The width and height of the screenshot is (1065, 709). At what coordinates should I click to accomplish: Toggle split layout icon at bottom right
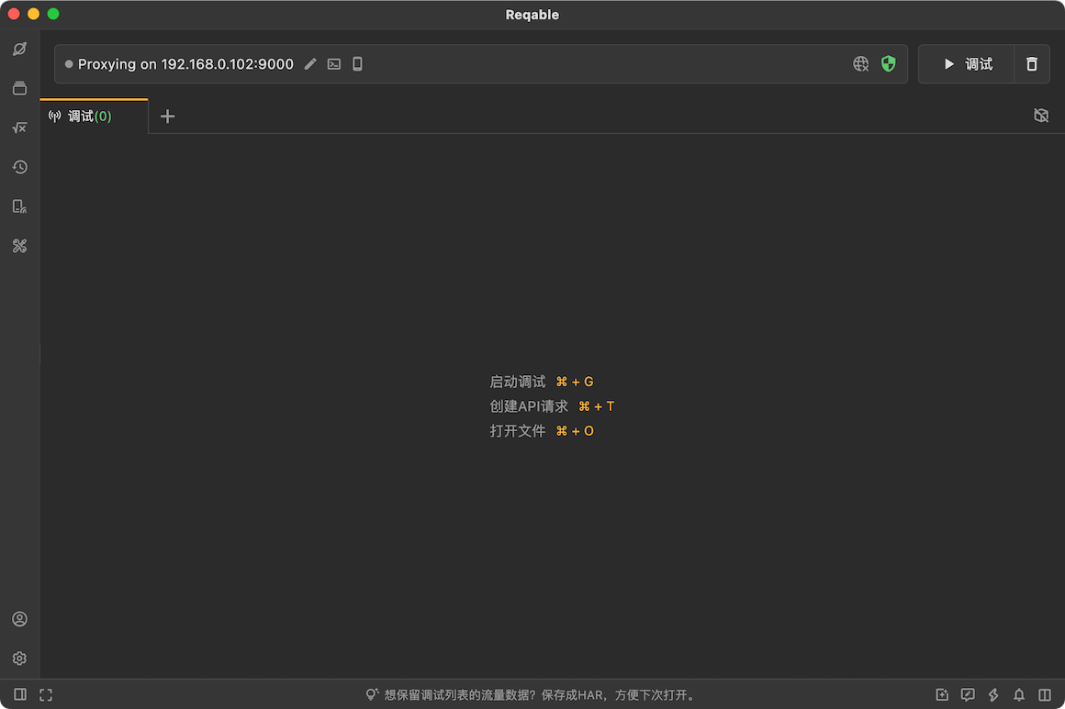click(1045, 694)
